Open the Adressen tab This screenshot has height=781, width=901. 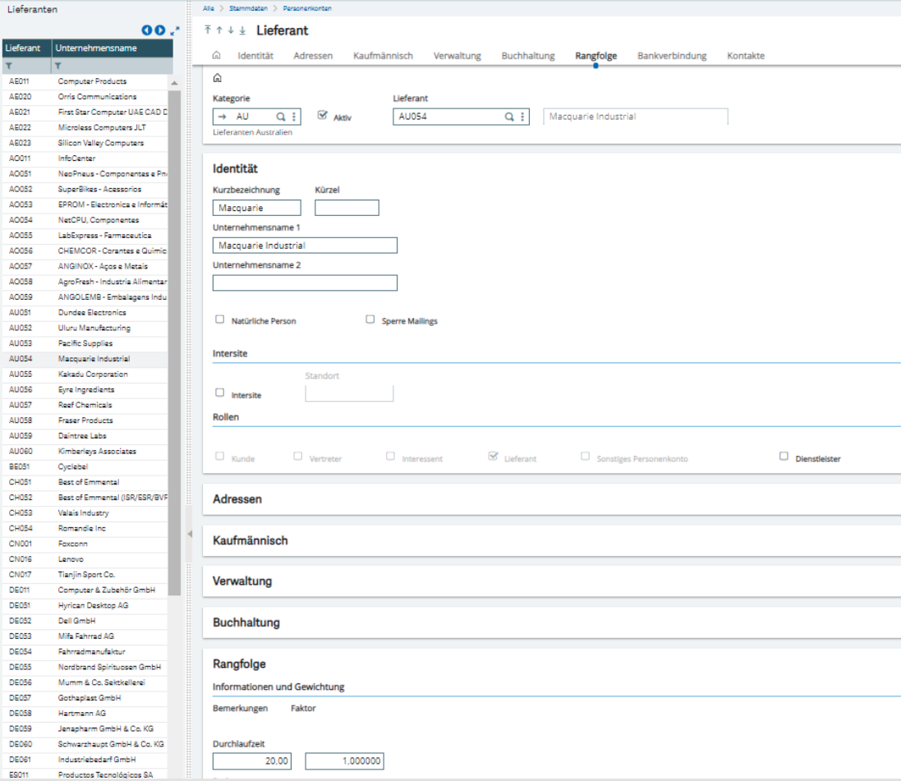tap(313, 56)
